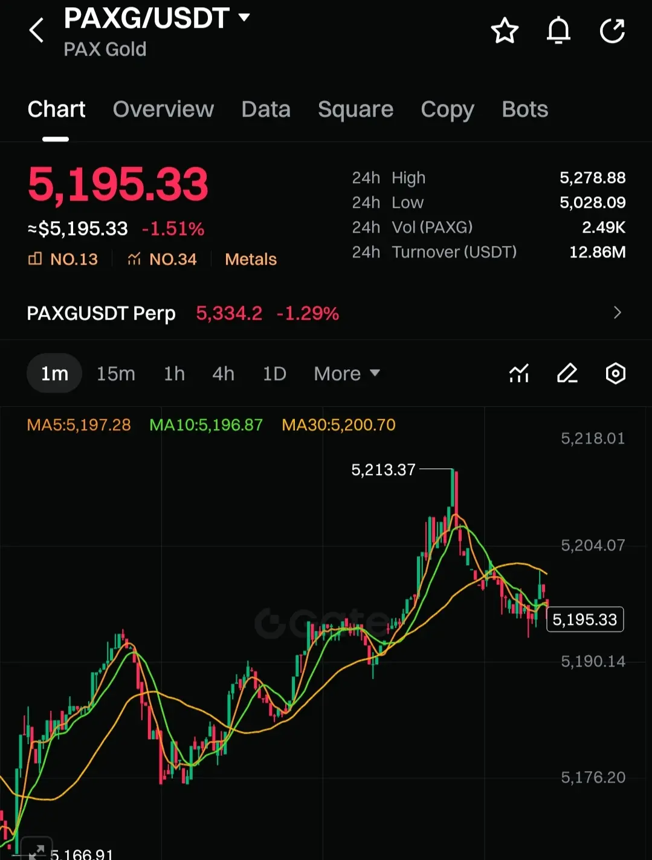
Task: Tap the current price tag 5,195.33 on axis
Action: point(585,619)
